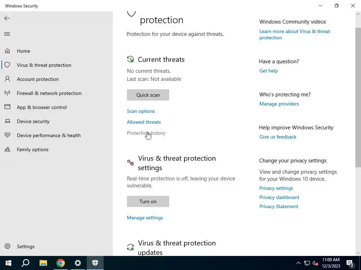Open Settings gear app in taskbar
Viewport: 361px width, 270px height.
click(78, 263)
